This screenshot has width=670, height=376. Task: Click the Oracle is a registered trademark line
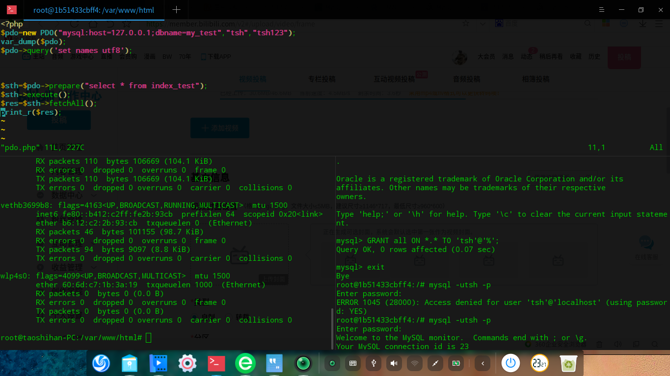[480, 179]
